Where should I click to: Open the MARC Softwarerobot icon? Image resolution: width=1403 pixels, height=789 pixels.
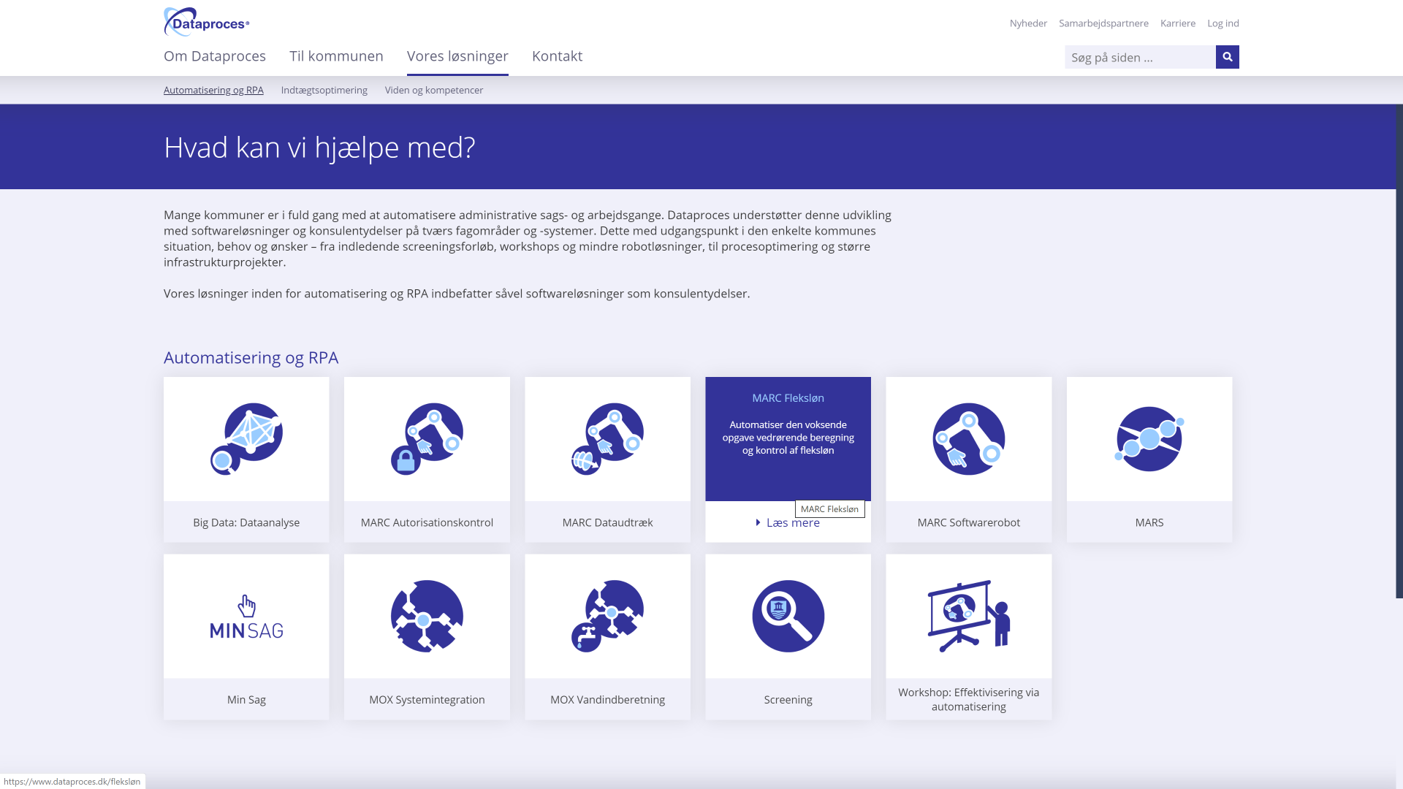point(969,439)
